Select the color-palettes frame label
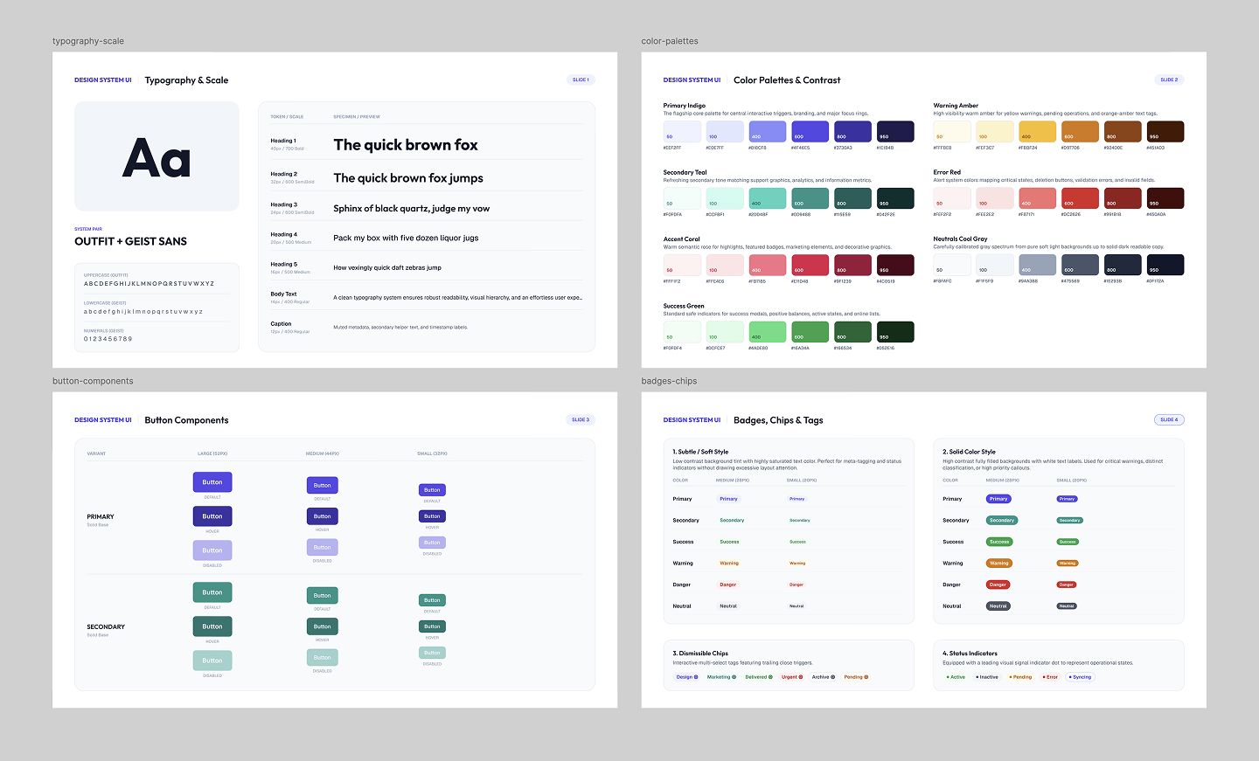The image size is (1259, 761). (670, 41)
